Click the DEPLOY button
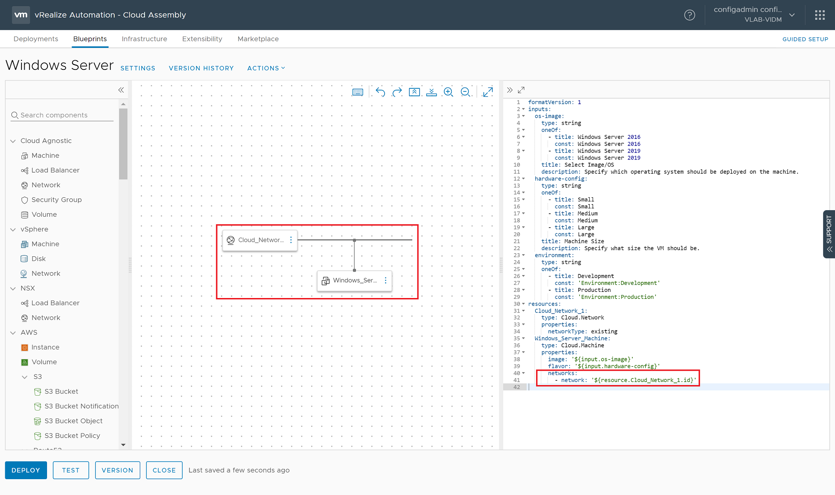This screenshot has width=835, height=495. (x=25, y=470)
